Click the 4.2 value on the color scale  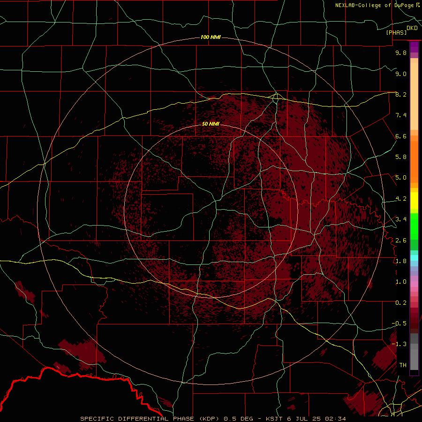point(401,199)
